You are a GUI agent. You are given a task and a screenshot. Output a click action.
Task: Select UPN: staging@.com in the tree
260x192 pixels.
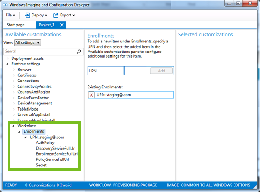pyautogui.click(x=47, y=137)
